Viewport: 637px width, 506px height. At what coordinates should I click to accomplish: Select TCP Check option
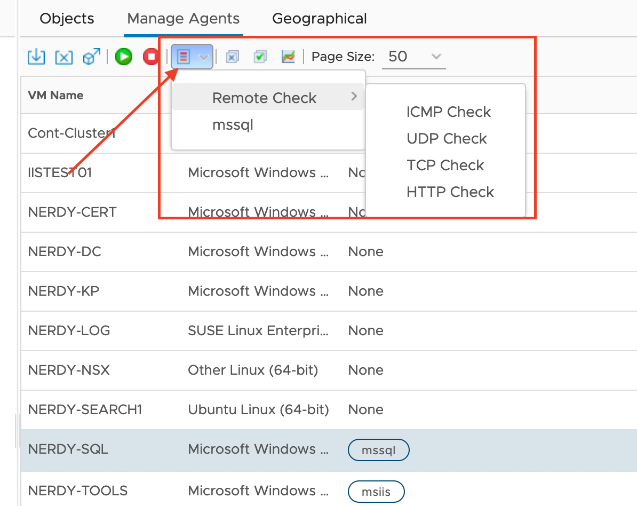[x=445, y=165]
